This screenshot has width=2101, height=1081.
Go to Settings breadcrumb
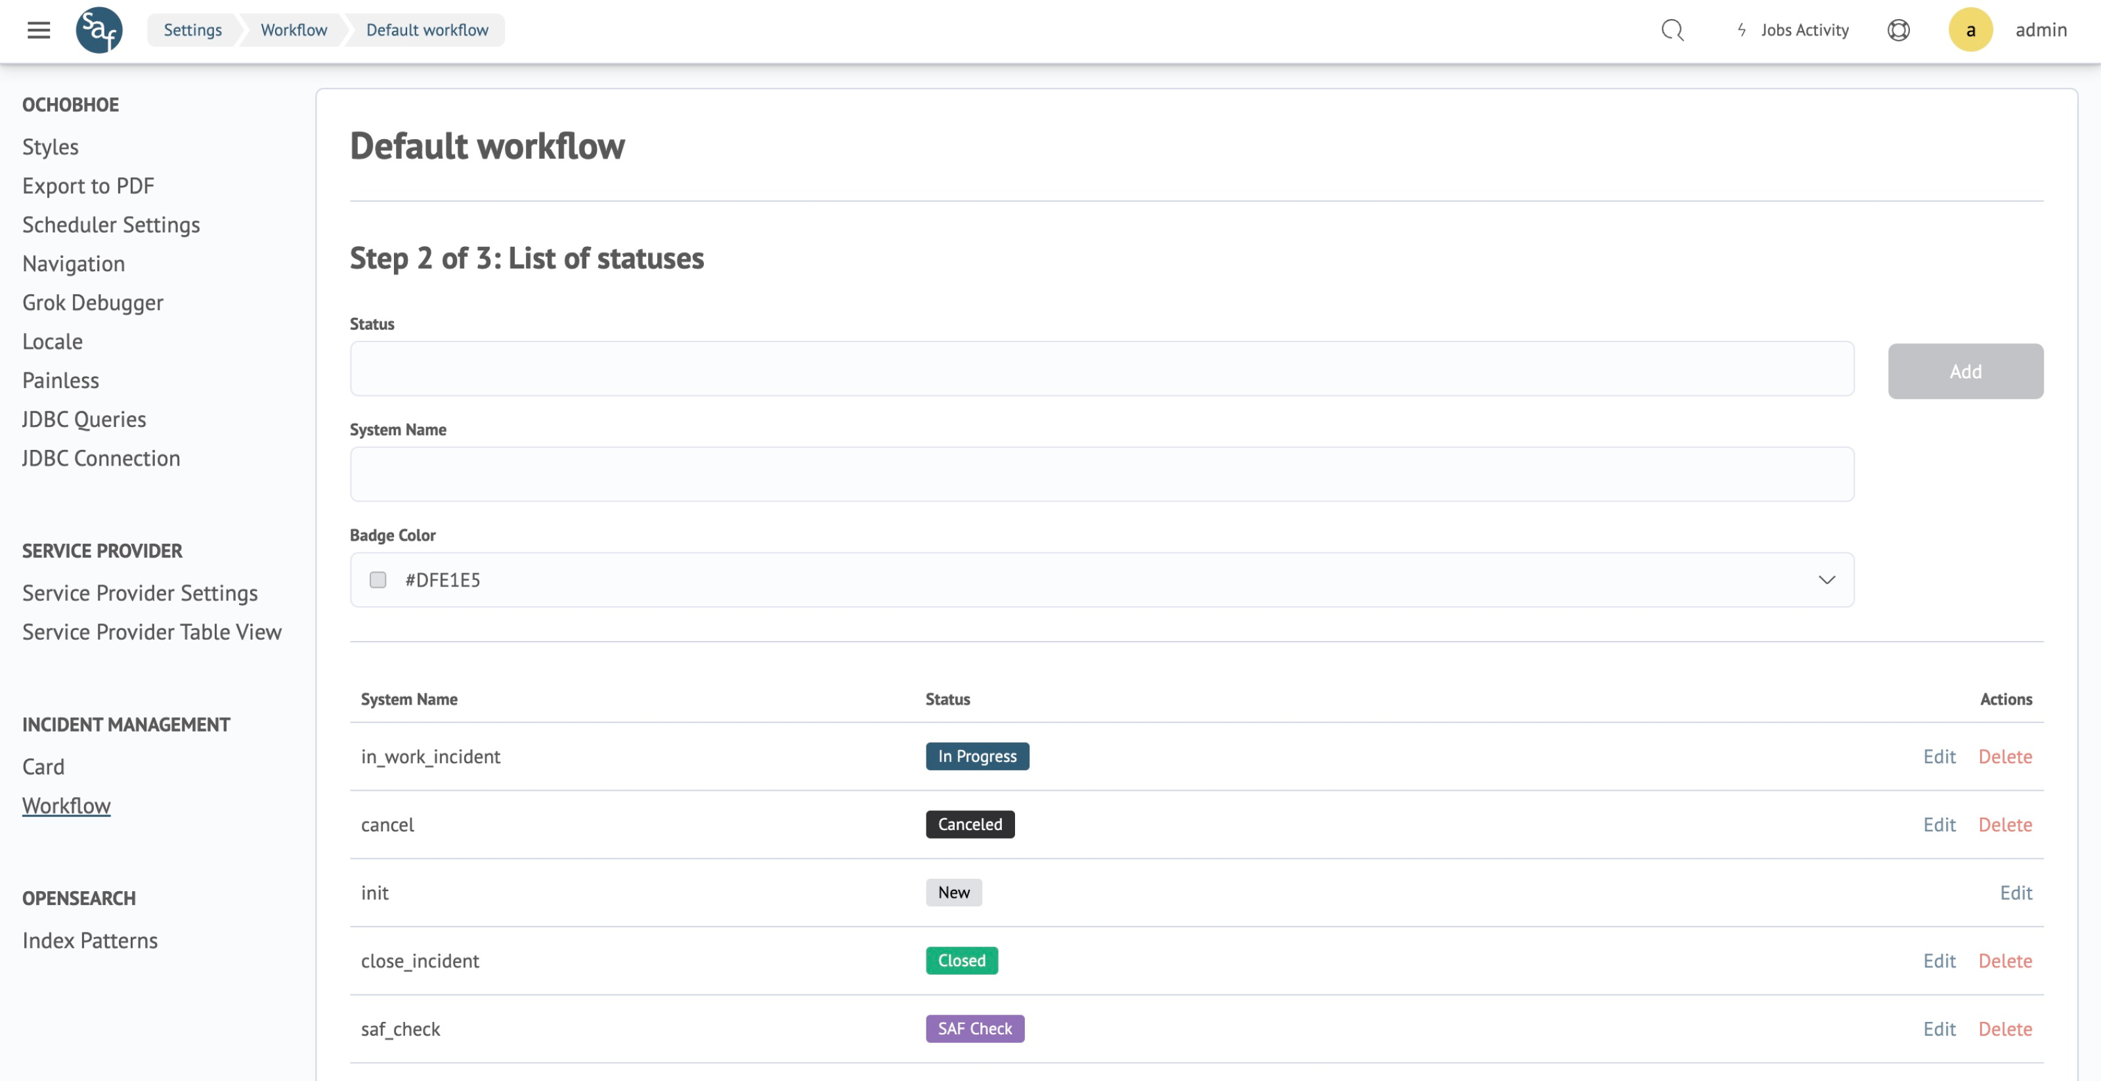(192, 30)
